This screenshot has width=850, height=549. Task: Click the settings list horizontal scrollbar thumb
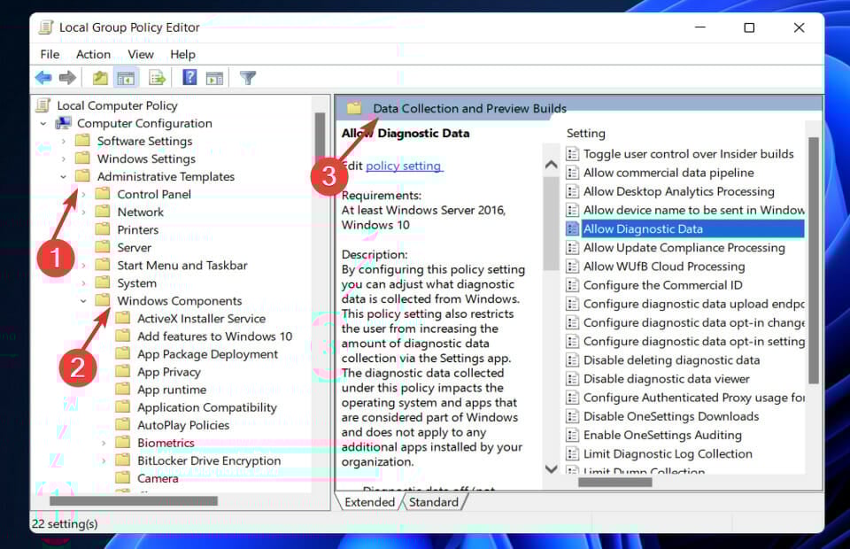pos(615,483)
